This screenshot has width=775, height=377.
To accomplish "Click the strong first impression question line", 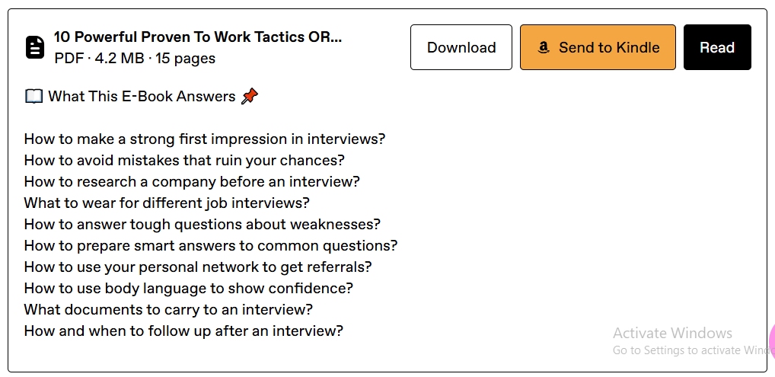I will tap(205, 139).
